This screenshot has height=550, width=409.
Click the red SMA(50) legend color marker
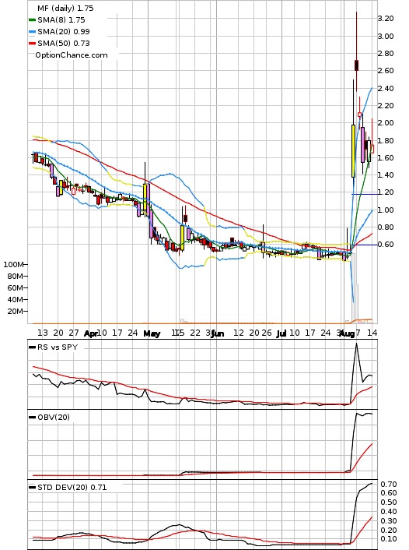(32, 44)
